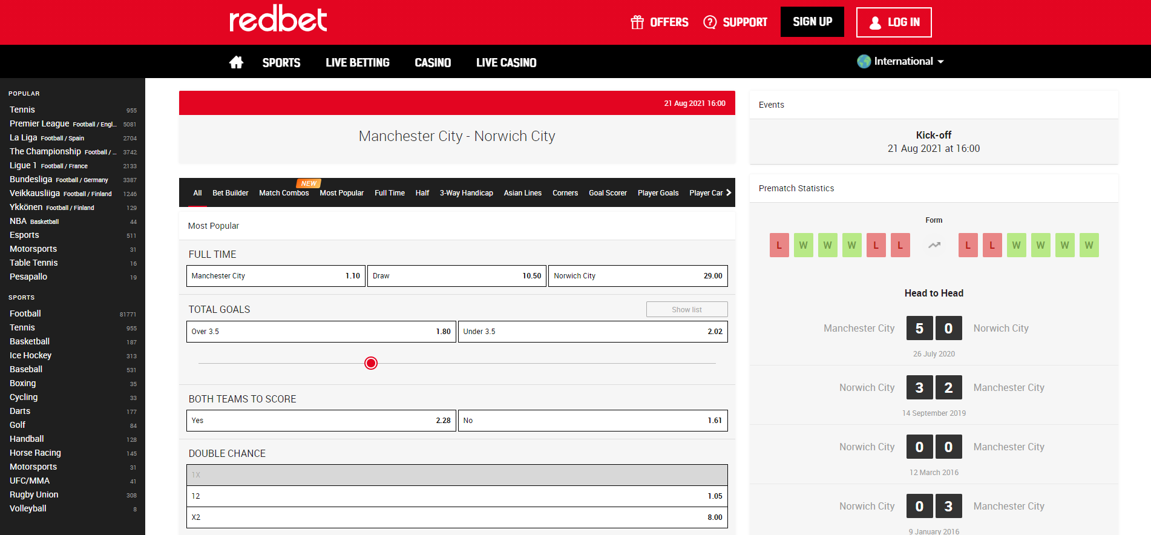Switch to Bet Builder tab
Viewport: 1151px width, 535px height.
tap(231, 193)
